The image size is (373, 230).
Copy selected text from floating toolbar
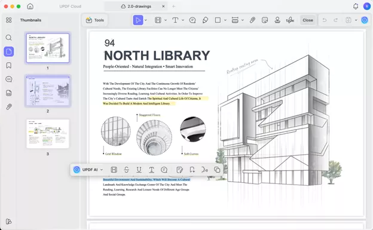point(217,170)
